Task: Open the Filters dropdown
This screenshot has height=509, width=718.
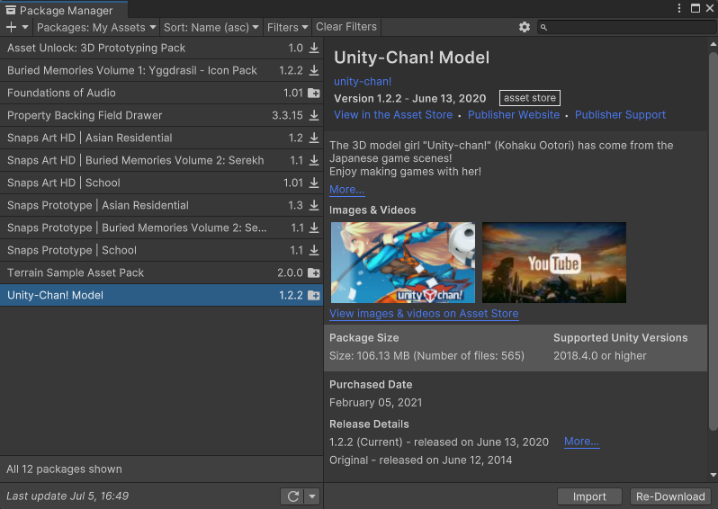Action: 288,28
